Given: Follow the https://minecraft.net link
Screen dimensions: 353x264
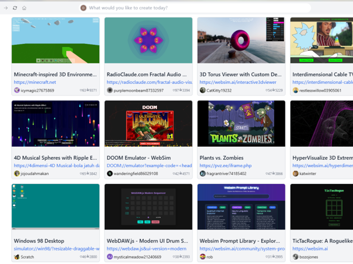Looking at the screenshot, I should [35, 82].
